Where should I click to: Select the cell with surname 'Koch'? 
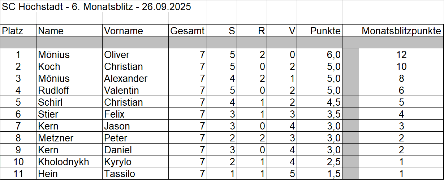pyautogui.click(x=49, y=67)
